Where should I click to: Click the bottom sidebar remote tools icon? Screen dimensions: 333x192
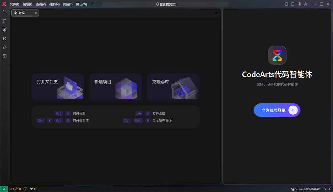pyautogui.click(x=4, y=56)
